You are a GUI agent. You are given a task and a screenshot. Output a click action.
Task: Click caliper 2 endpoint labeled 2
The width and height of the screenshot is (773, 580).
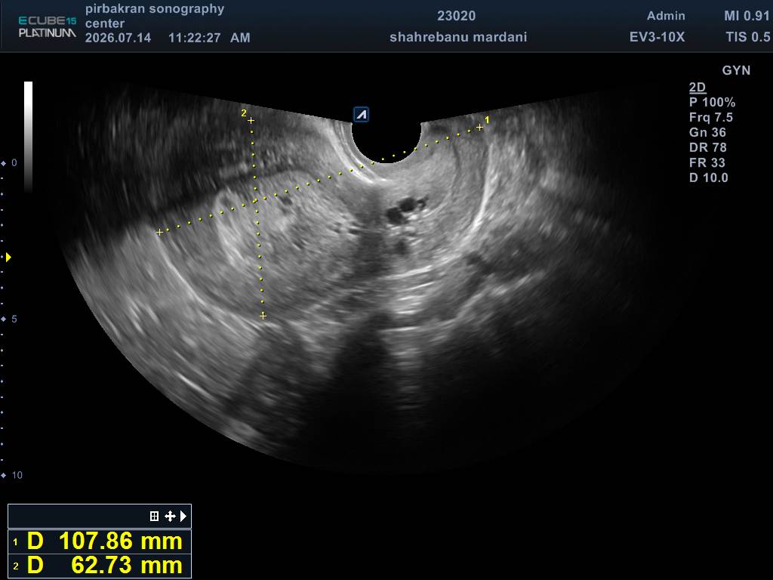coord(251,120)
